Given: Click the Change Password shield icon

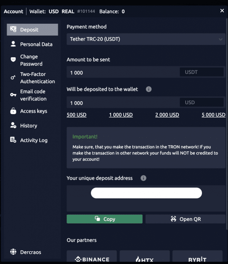Looking at the screenshot, I should click(x=13, y=59).
